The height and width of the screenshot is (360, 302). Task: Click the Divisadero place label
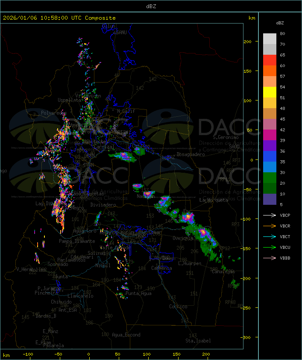(103, 204)
